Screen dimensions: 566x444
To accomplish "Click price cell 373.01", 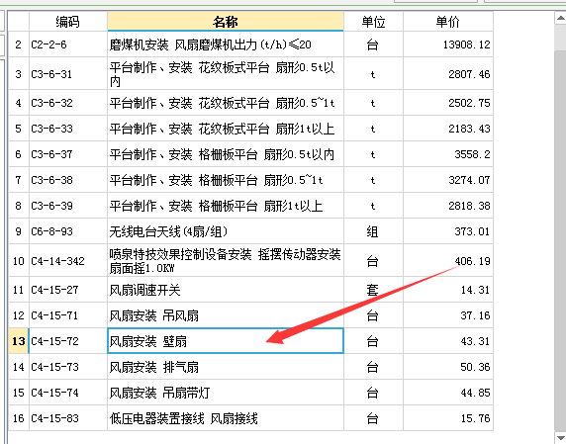I will (x=448, y=230).
